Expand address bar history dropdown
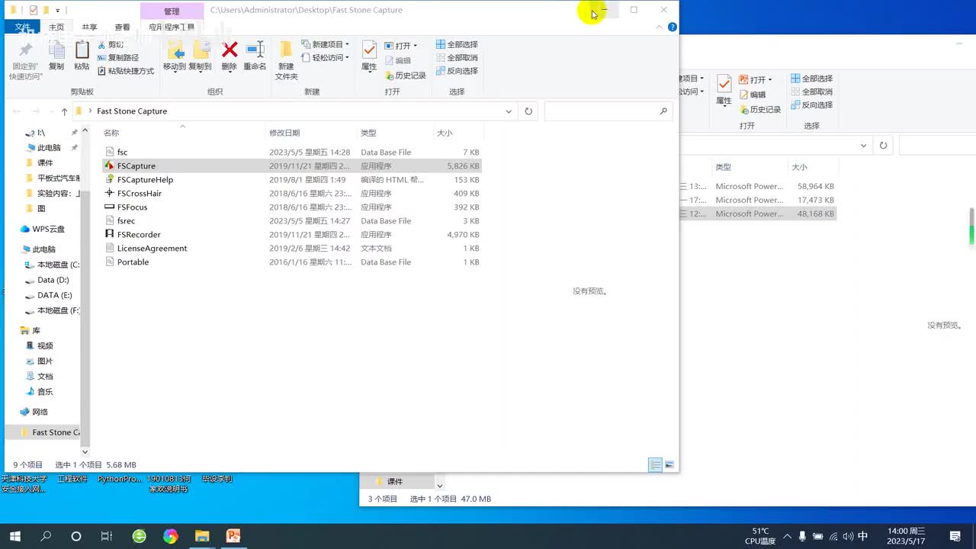The image size is (976, 549). click(x=509, y=111)
